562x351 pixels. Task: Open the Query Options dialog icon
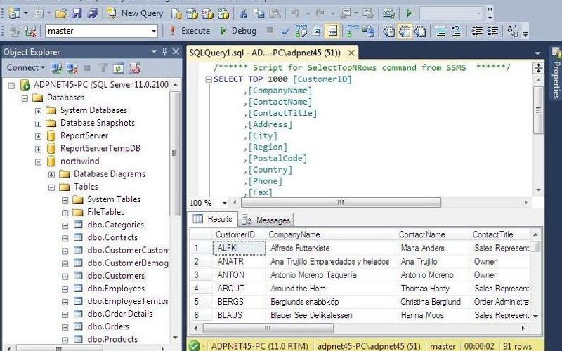pos(317,31)
